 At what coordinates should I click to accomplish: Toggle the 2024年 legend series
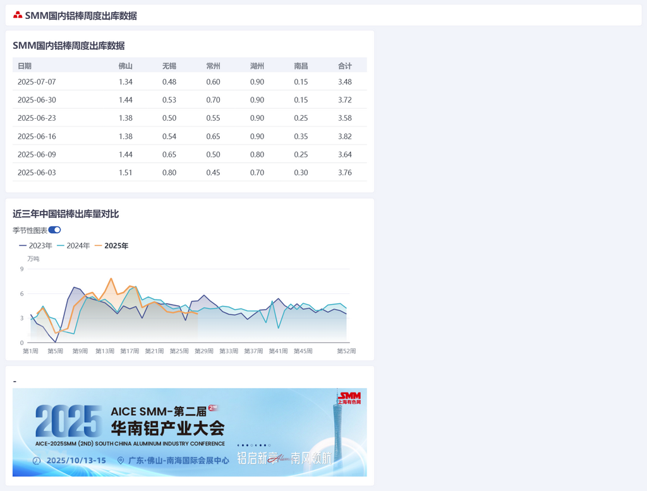coord(73,245)
